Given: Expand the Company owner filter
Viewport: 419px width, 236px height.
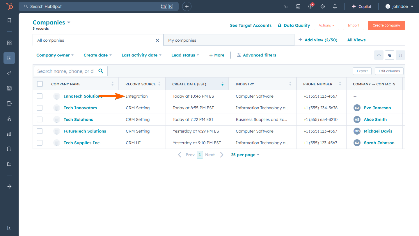Looking at the screenshot, I should point(55,55).
